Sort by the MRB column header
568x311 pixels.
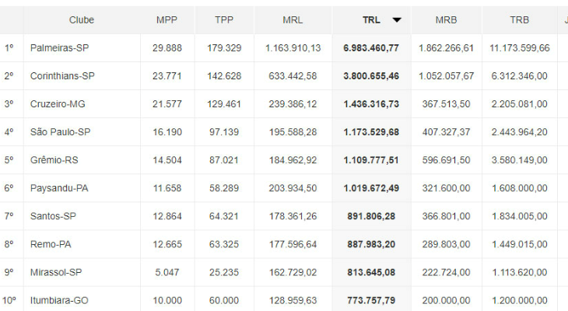[446, 20]
